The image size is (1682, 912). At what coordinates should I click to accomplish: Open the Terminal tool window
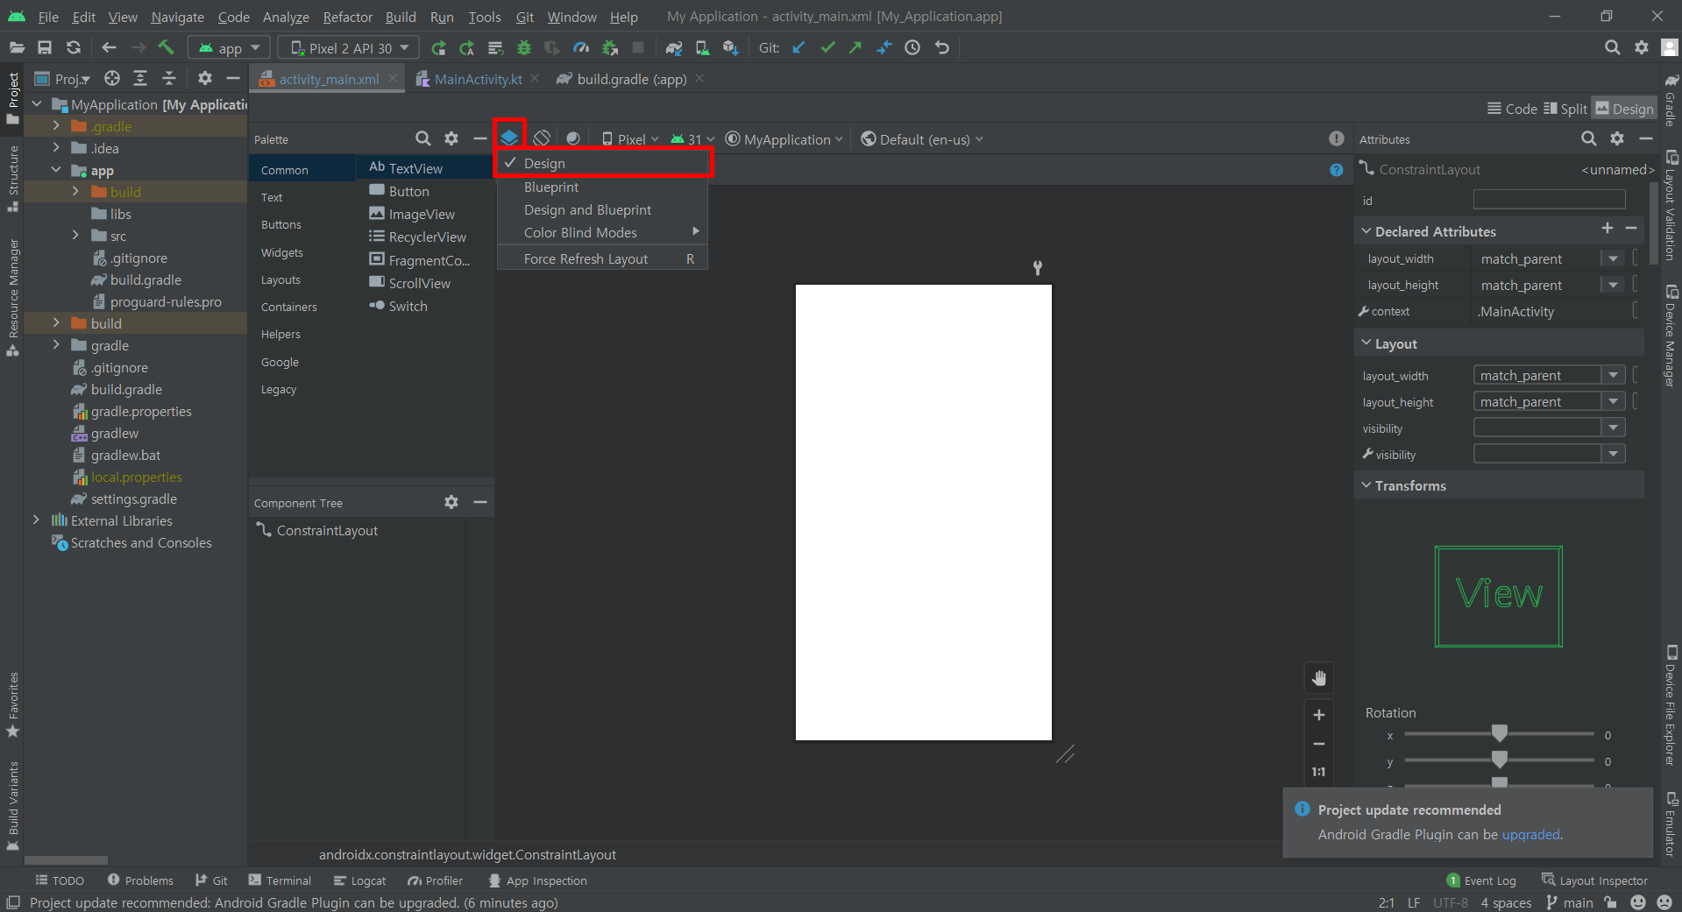[x=280, y=880]
